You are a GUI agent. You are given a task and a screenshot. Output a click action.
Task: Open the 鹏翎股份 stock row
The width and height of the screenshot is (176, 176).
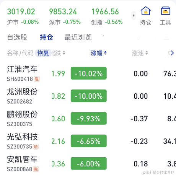click(x=88, y=119)
